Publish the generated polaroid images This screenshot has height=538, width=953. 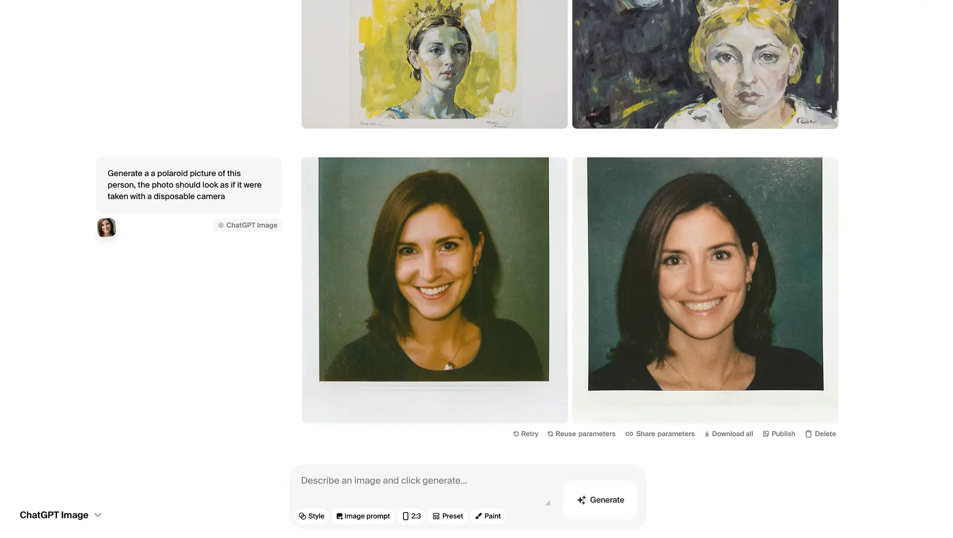[x=779, y=434]
